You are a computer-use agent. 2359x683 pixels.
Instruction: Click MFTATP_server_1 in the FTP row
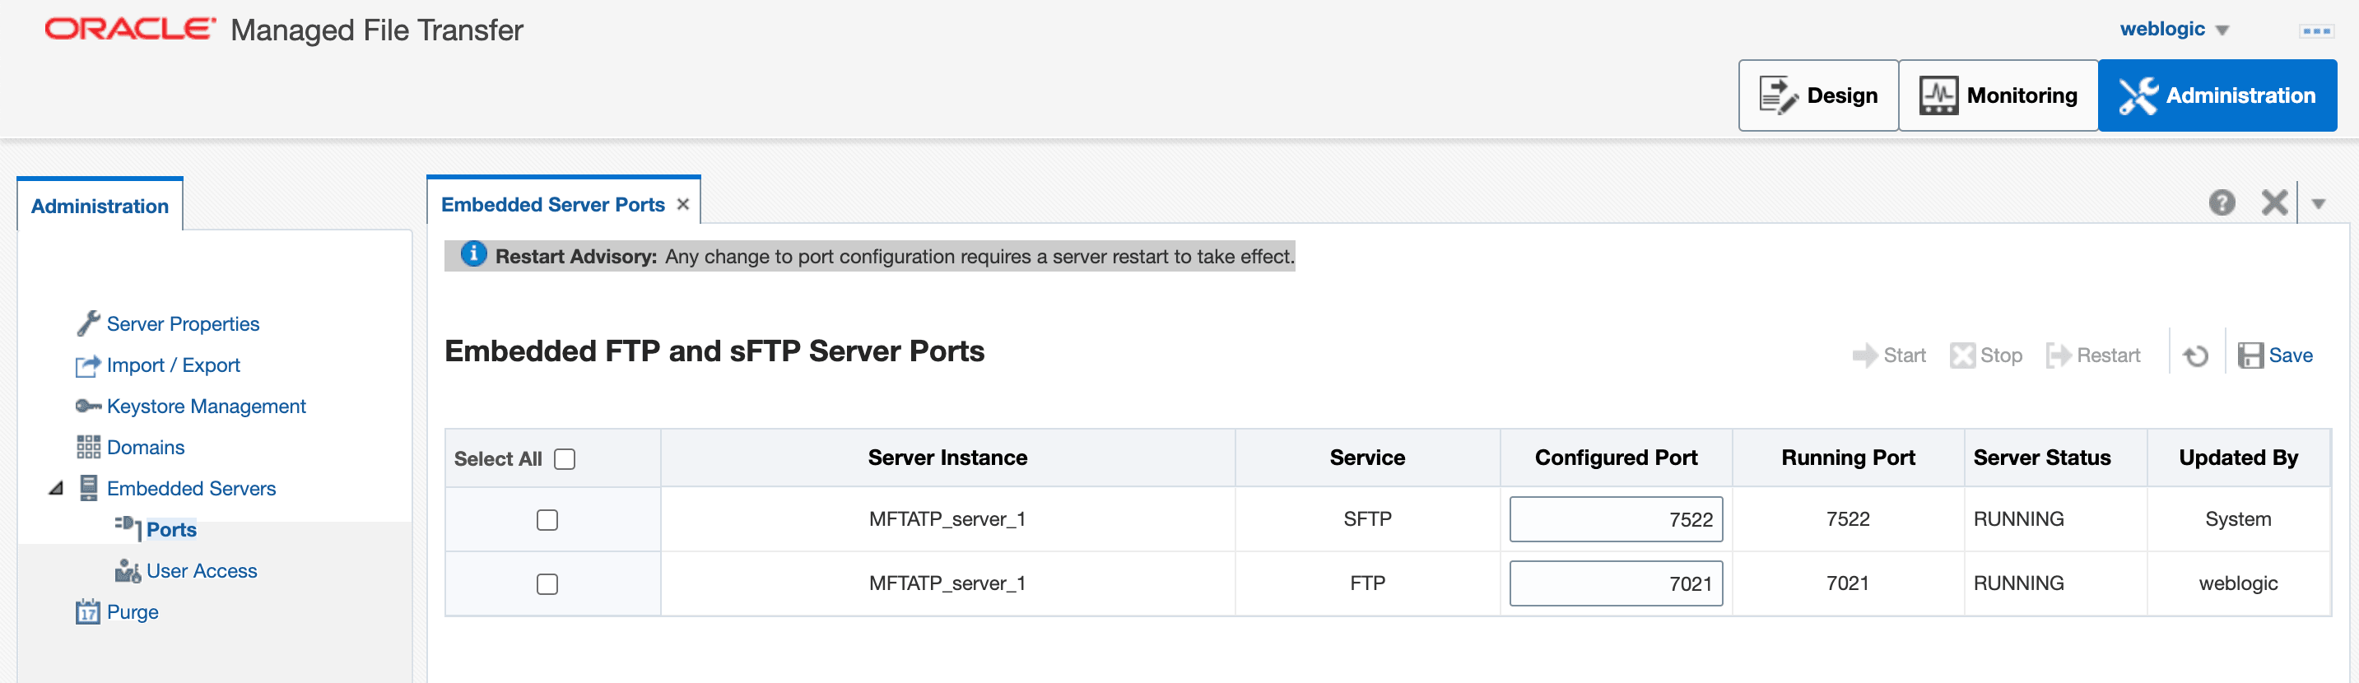(x=947, y=583)
